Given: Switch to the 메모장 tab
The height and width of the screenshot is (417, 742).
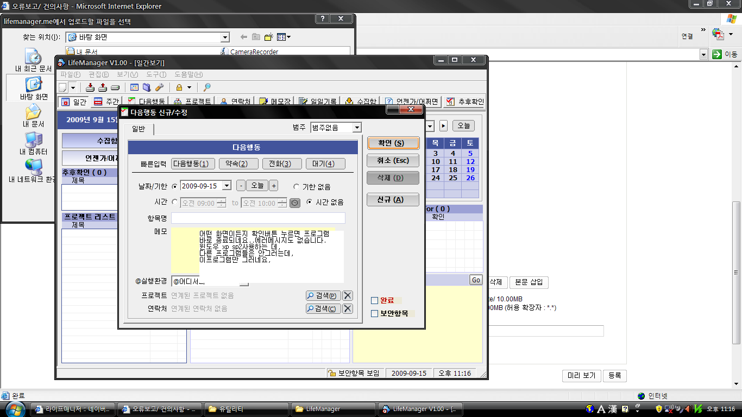Looking at the screenshot, I should [275, 102].
